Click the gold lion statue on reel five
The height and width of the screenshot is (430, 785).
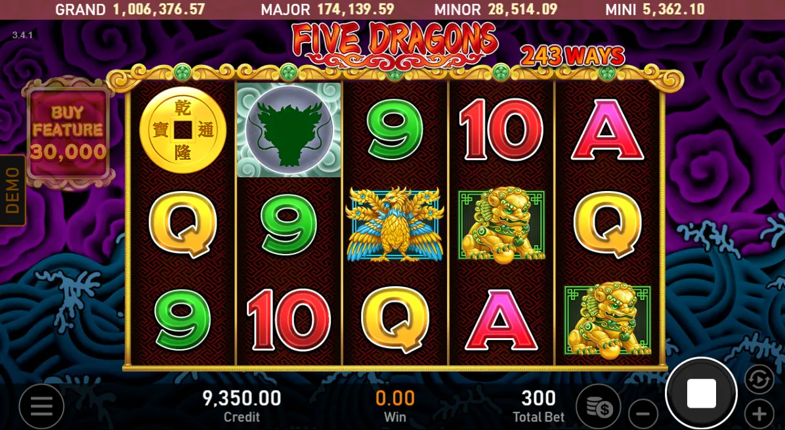[607, 320]
